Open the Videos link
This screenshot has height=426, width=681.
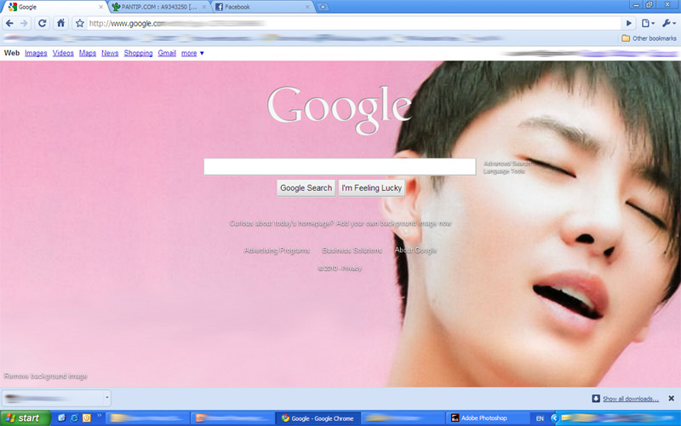click(x=63, y=53)
